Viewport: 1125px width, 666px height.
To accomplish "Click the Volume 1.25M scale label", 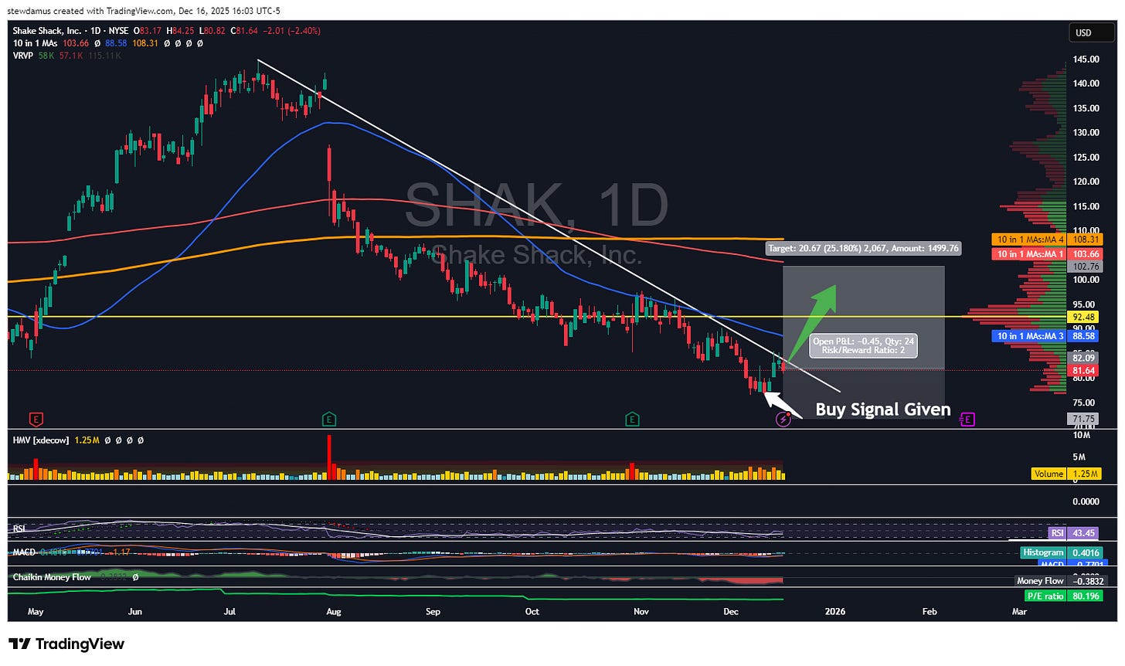I will [1066, 474].
